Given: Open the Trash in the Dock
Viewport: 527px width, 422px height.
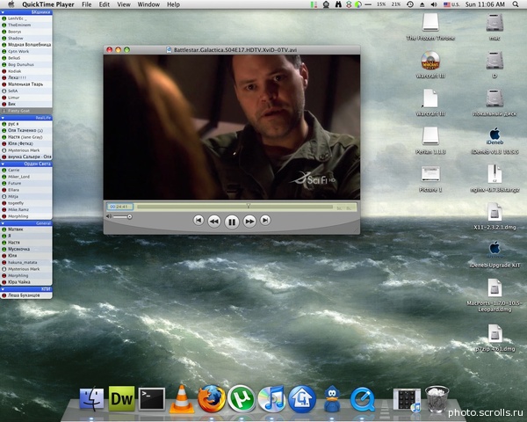Looking at the screenshot, I should point(437,399).
